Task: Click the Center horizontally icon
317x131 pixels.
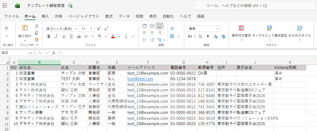Action: coord(152,33)
